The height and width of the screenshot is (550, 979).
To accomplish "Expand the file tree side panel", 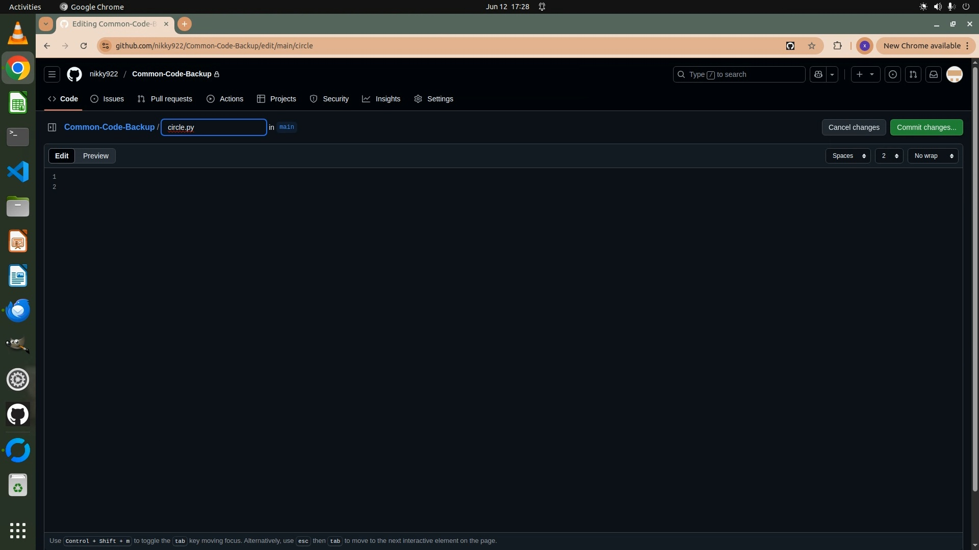I will pyautogui.click(x=52, y=127).
